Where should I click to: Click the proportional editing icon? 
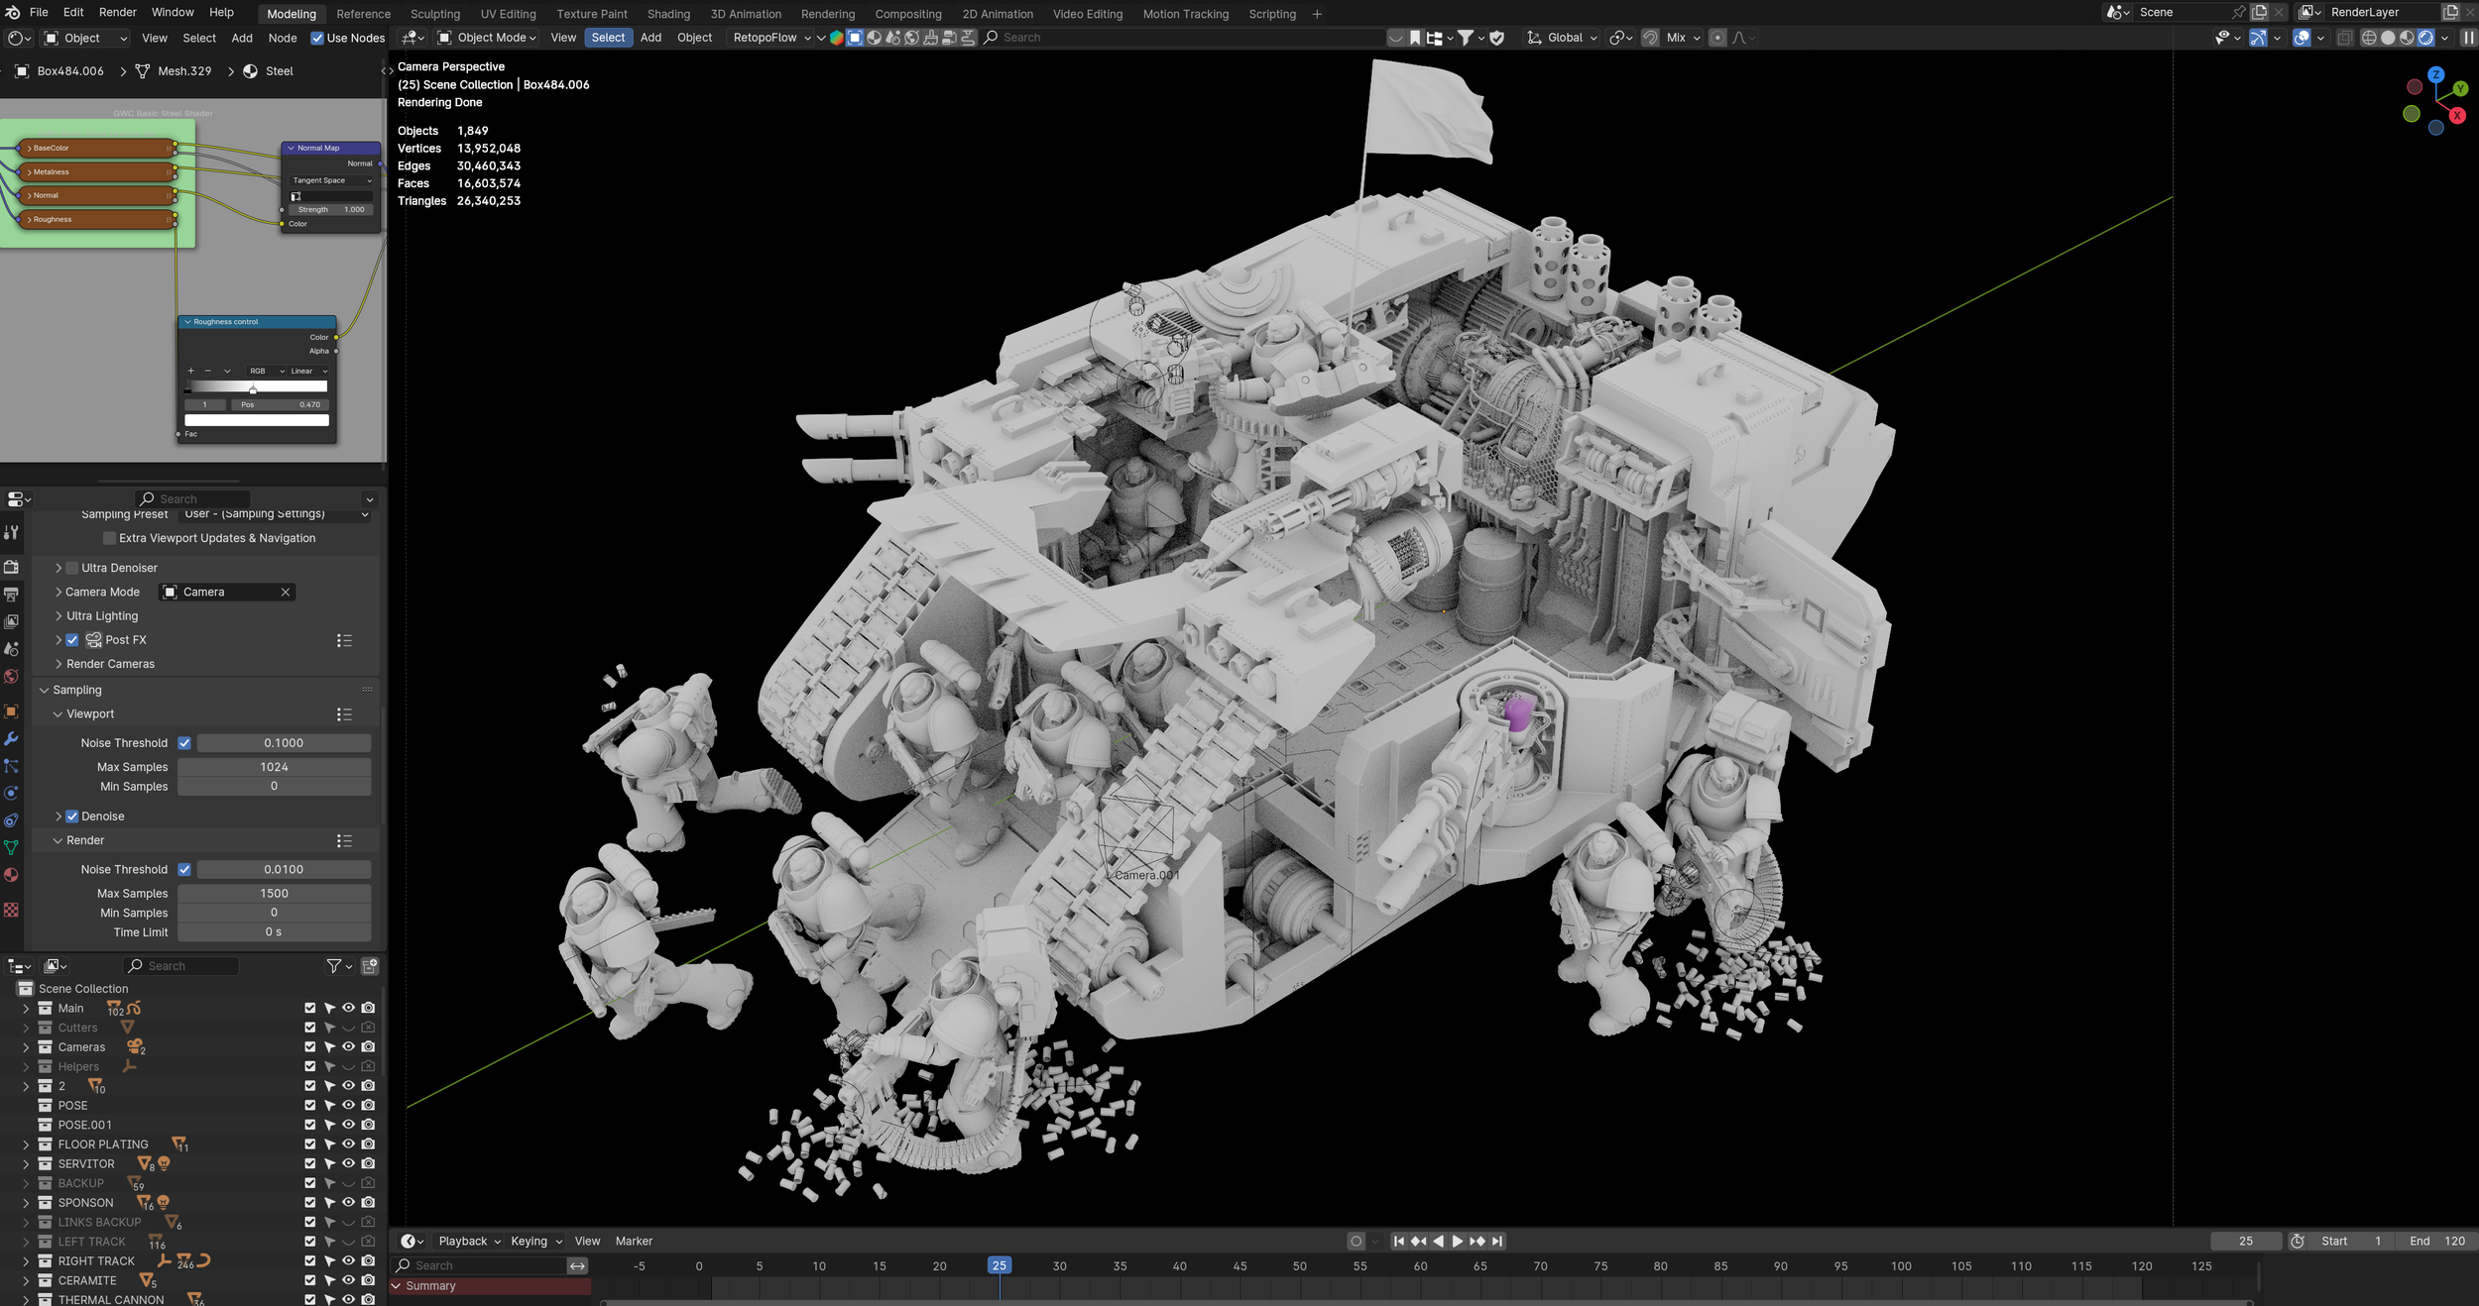(1717, 38)
